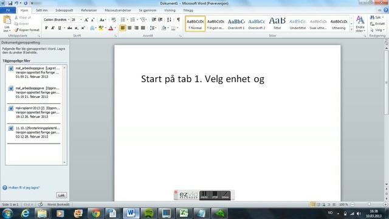Switch to the Masseutsendelser tab
The image size is (389, 219).
pyautogui.click(x=118, y=10)
